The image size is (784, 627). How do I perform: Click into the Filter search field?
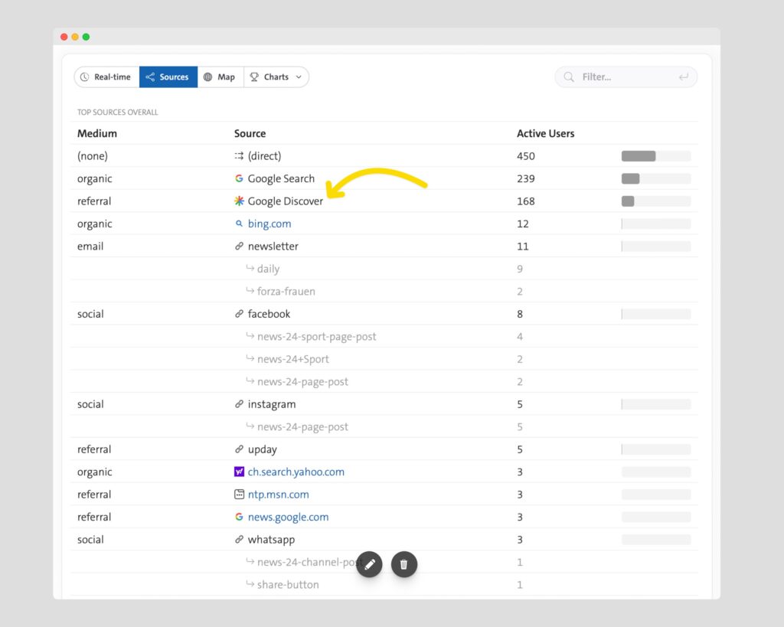(620, 77)
